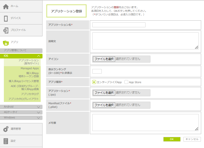The height and width of the screenshot is (148, 204).
Task: Open the Operations Management gears icon
Action: (6, 129)
